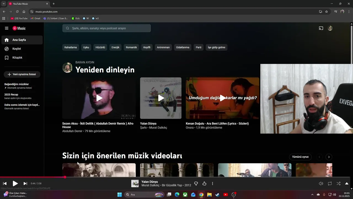Open the Gmail bookmark
The width and height of the screenshot is (353, 199).
click(x=36, y=19)
